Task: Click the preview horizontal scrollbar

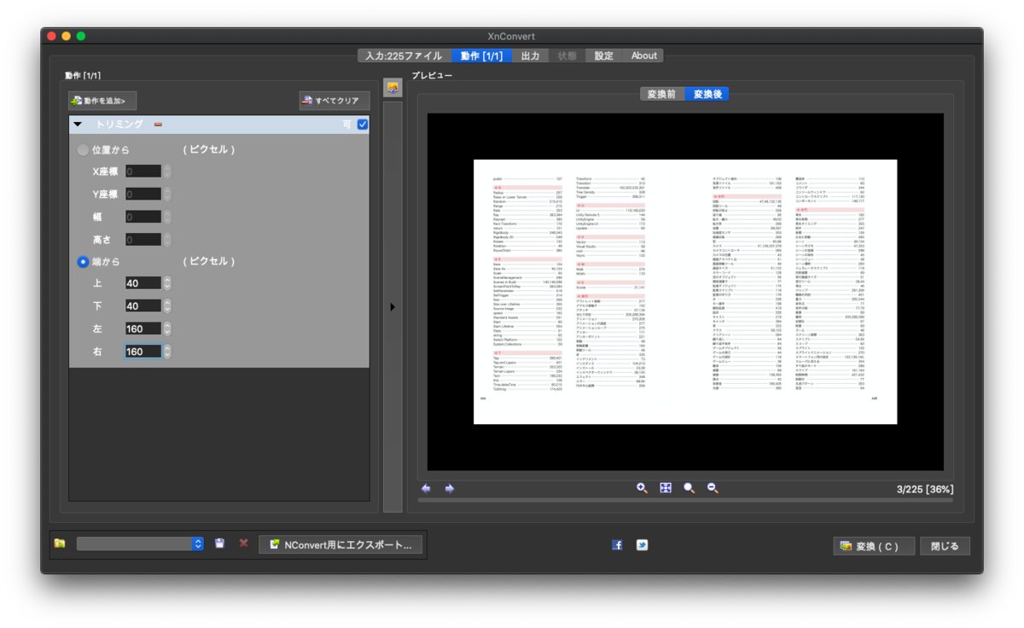Action: (685, 500)
